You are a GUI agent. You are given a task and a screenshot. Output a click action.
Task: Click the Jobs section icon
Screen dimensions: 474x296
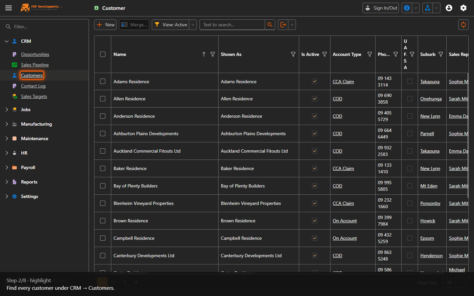(14, 110)
